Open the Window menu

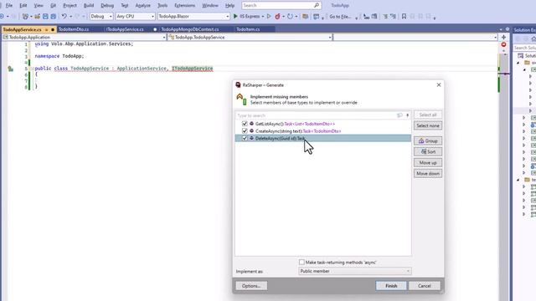[210, 6]
